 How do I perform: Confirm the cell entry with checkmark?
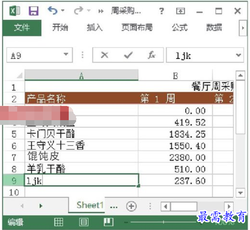[x=128, y=55]
